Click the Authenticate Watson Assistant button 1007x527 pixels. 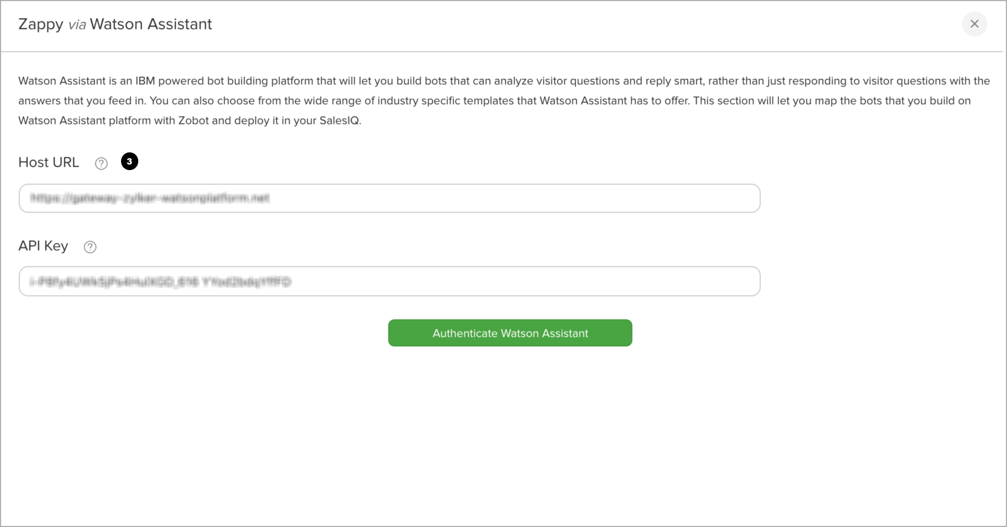tap(510, 333)
